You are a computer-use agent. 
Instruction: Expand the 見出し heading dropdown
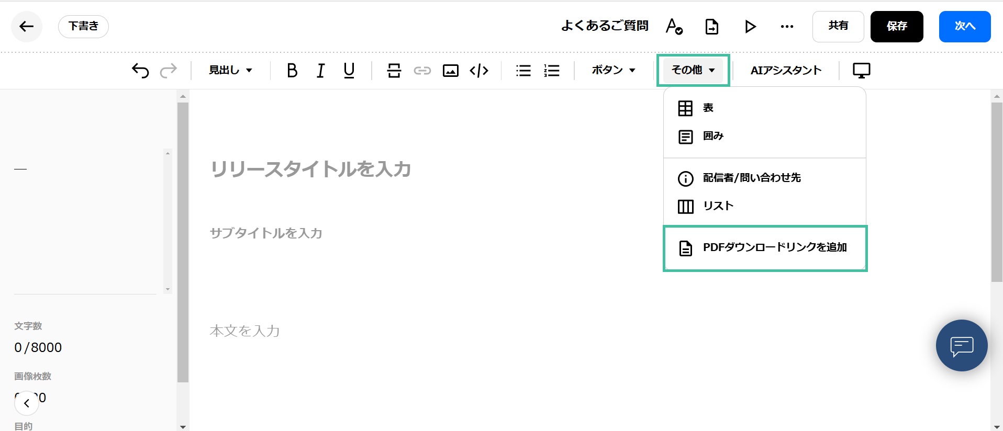pyautogui.click(x=230, y=70)
